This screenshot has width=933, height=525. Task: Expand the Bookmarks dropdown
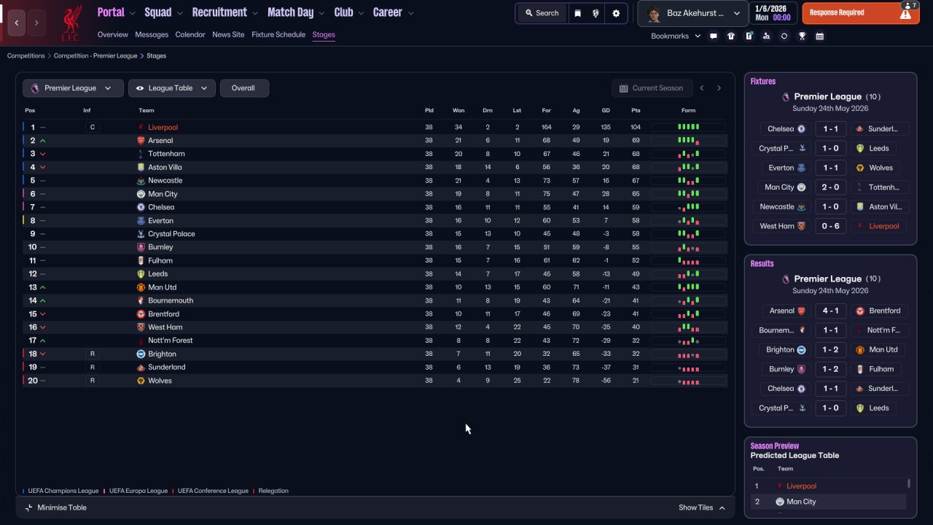pos(676,36)
